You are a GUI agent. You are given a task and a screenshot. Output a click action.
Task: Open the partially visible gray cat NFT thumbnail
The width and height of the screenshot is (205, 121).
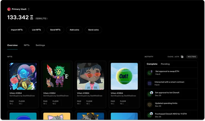(57, 116)
